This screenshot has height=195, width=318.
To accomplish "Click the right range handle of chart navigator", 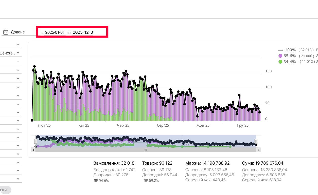I will tap(256, 141).
